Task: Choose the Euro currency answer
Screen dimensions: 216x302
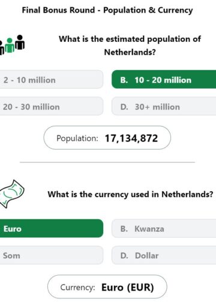Action: pos(52,228)
